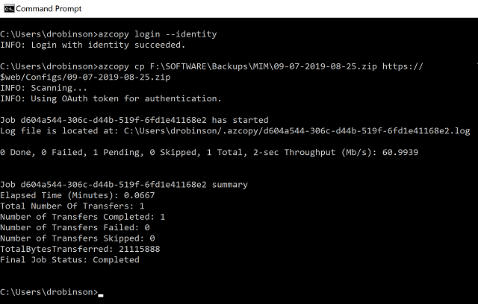Click the azcopy login --identity command

coord(158,34)
